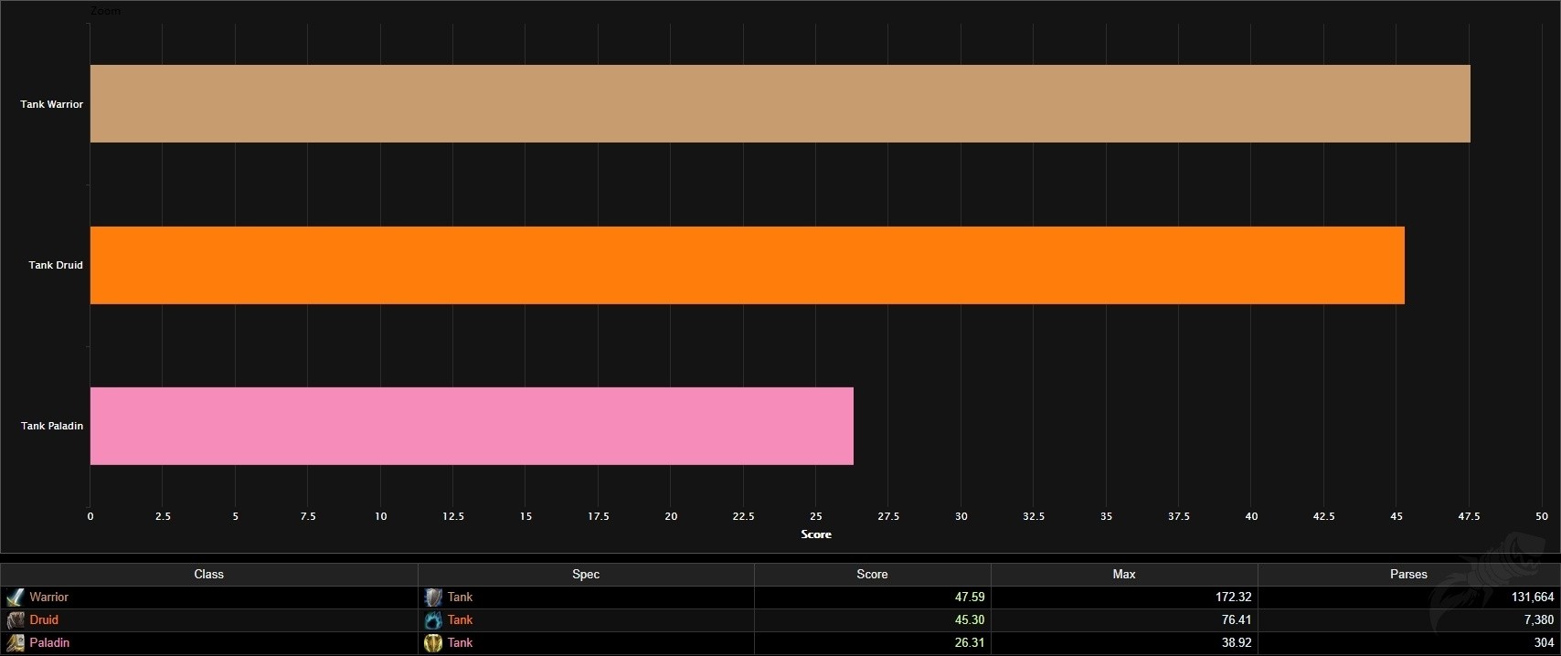Click the Score axis title below chart
This screenshot has width=1561, height=656.
point(816,534)
